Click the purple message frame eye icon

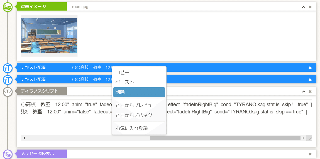click(x=8, y=154)
